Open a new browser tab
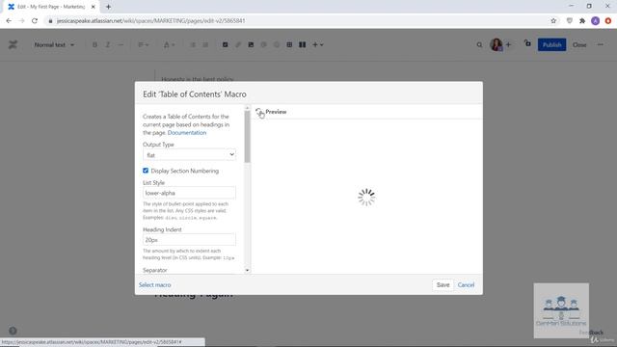 [108, 7]
